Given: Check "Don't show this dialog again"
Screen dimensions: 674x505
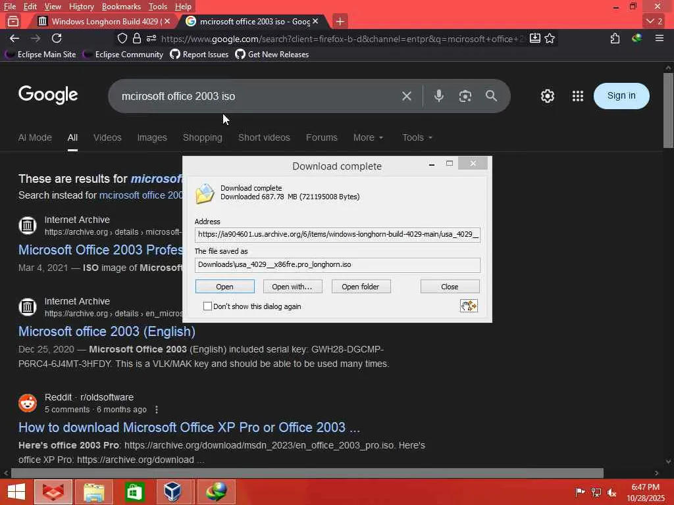Looking at the screenshot, I should point(207,306).
